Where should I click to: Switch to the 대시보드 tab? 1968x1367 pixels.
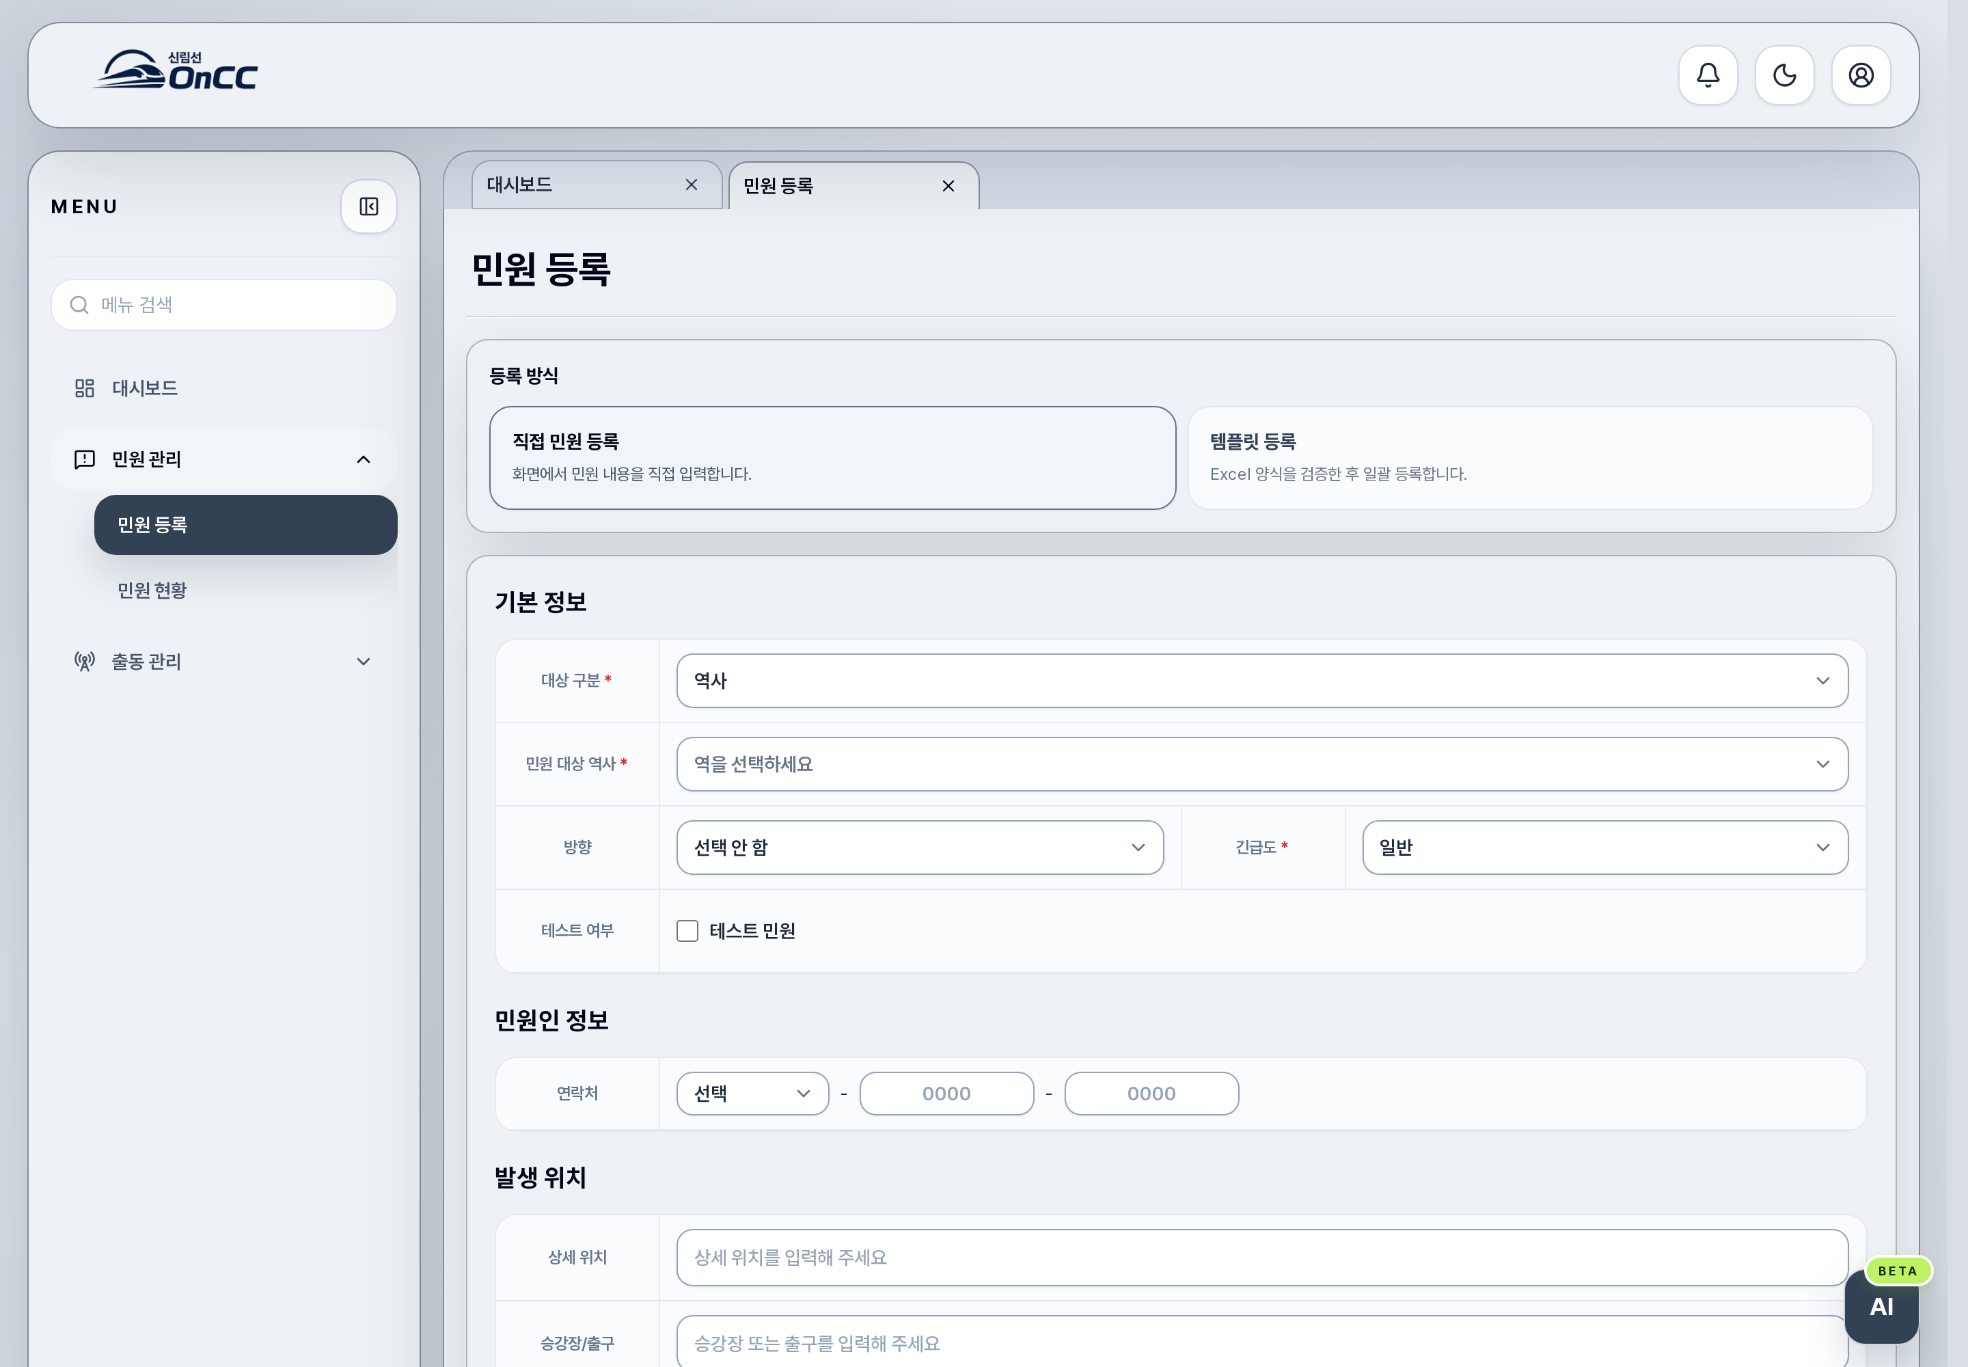point(596,184)
